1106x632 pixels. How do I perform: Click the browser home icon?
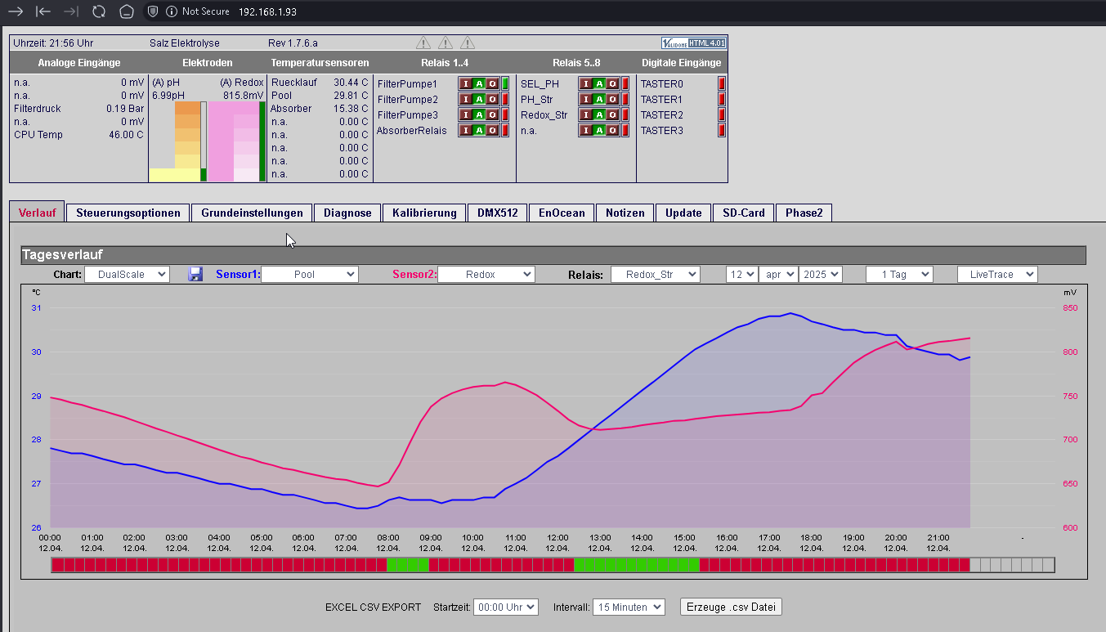pyautogui.click(x=126, y=11)
